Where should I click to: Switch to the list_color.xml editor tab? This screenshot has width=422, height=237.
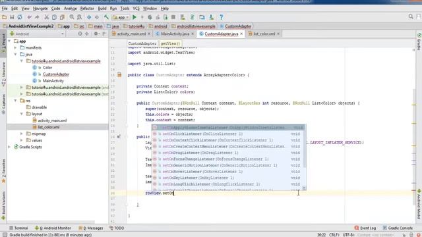[x=264, y=34]
